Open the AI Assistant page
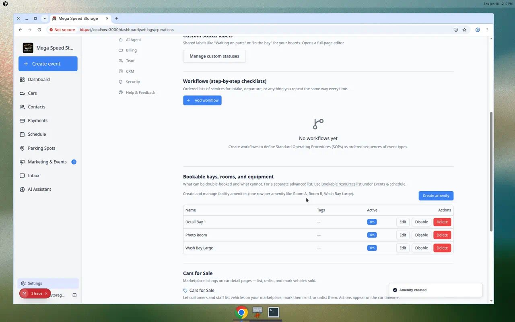515x322 pixels. point(48,189)
